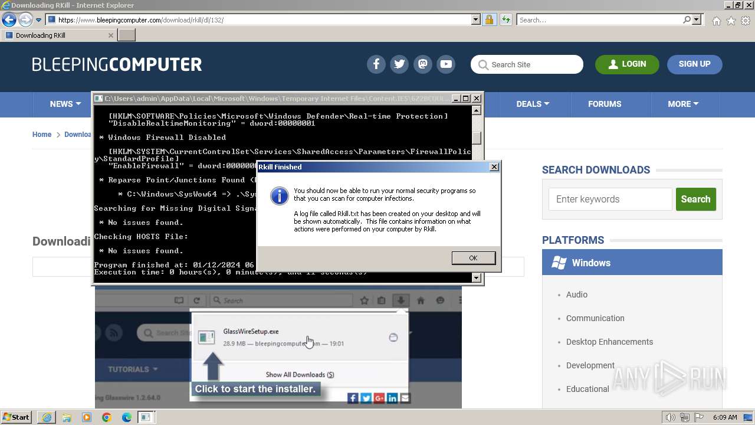The height and width of the screenshot is (425, 755).
Task: Open Microsoft Edge from taskbar
Action: [127, 417]
